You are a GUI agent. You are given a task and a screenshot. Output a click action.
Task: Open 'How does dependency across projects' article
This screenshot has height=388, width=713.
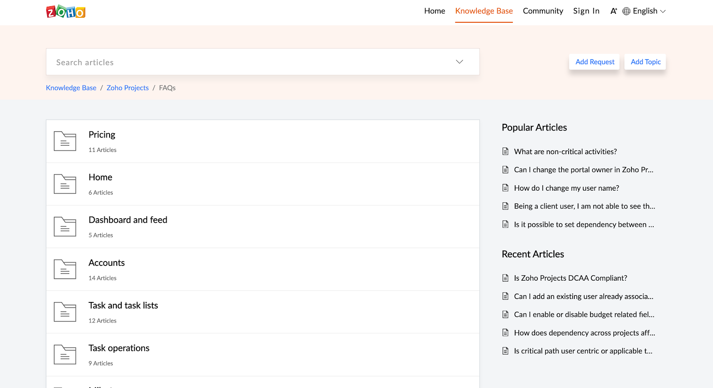[x=585, y=333]
